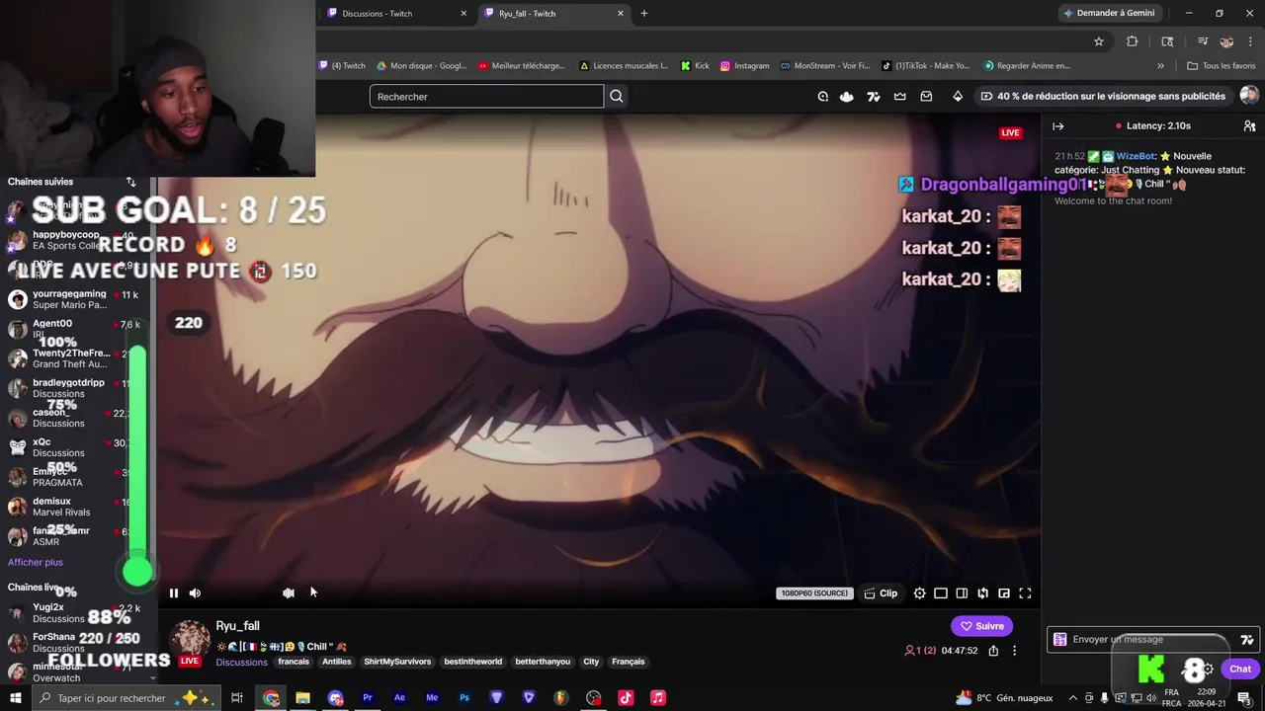Open the Ryu_fall channel name
1265x711 pixels.
(x=237, y=626)
